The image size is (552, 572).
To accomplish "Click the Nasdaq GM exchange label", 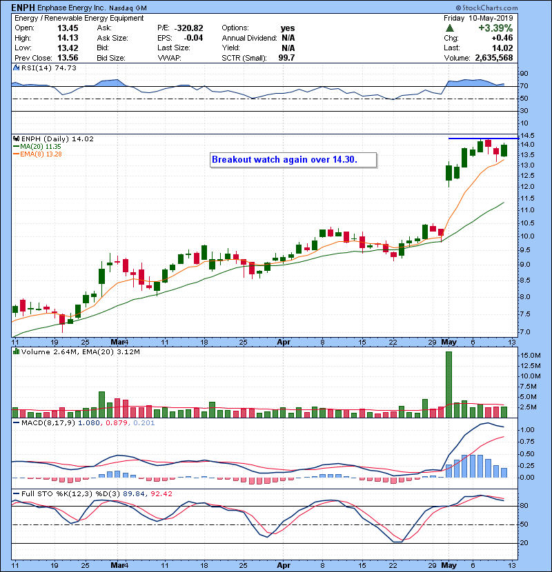I will (x=128, y=8).
